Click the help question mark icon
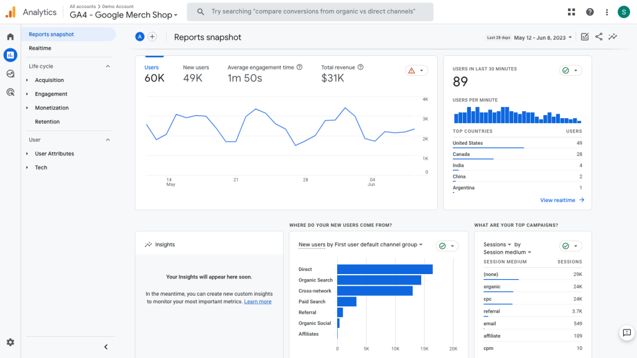Image resolution: width=637 pixels, height=358 pixels. click(588, 12)
